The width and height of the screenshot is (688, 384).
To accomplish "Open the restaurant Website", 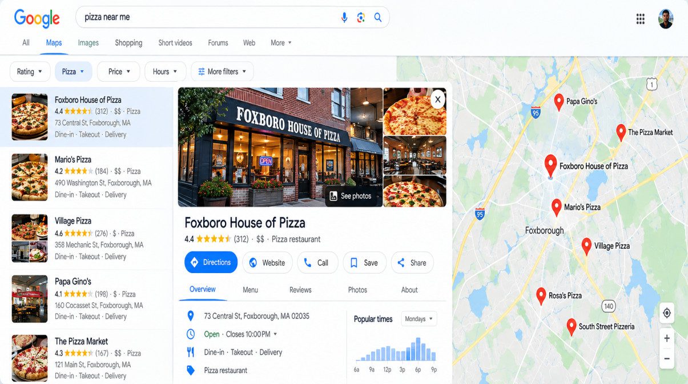I will (x=267, y=263).
